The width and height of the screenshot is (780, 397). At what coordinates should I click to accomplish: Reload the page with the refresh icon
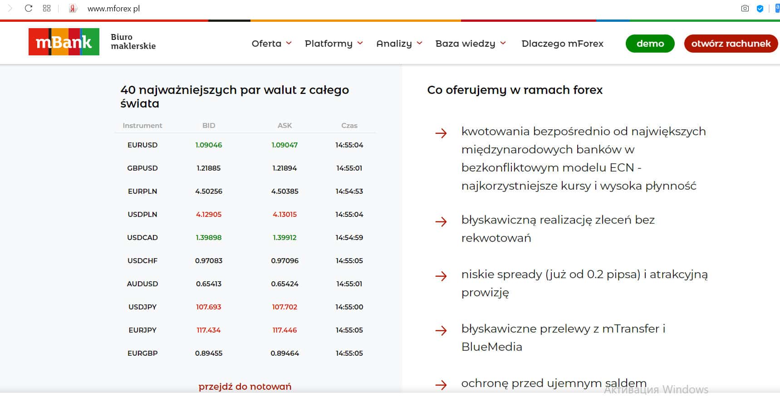[x=29, y=8]
